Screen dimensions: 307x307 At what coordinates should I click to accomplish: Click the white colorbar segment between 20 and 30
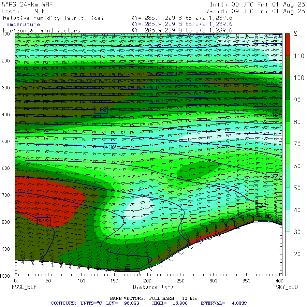[x=288, y=243]
